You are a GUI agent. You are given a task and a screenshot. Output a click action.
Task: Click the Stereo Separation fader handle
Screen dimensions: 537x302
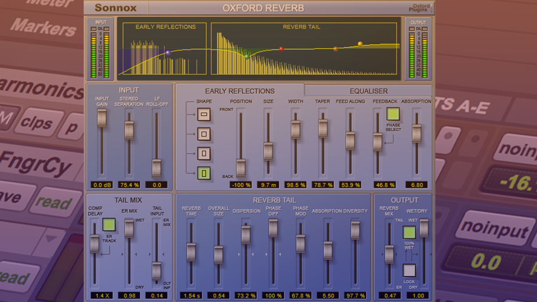(129, 130)
